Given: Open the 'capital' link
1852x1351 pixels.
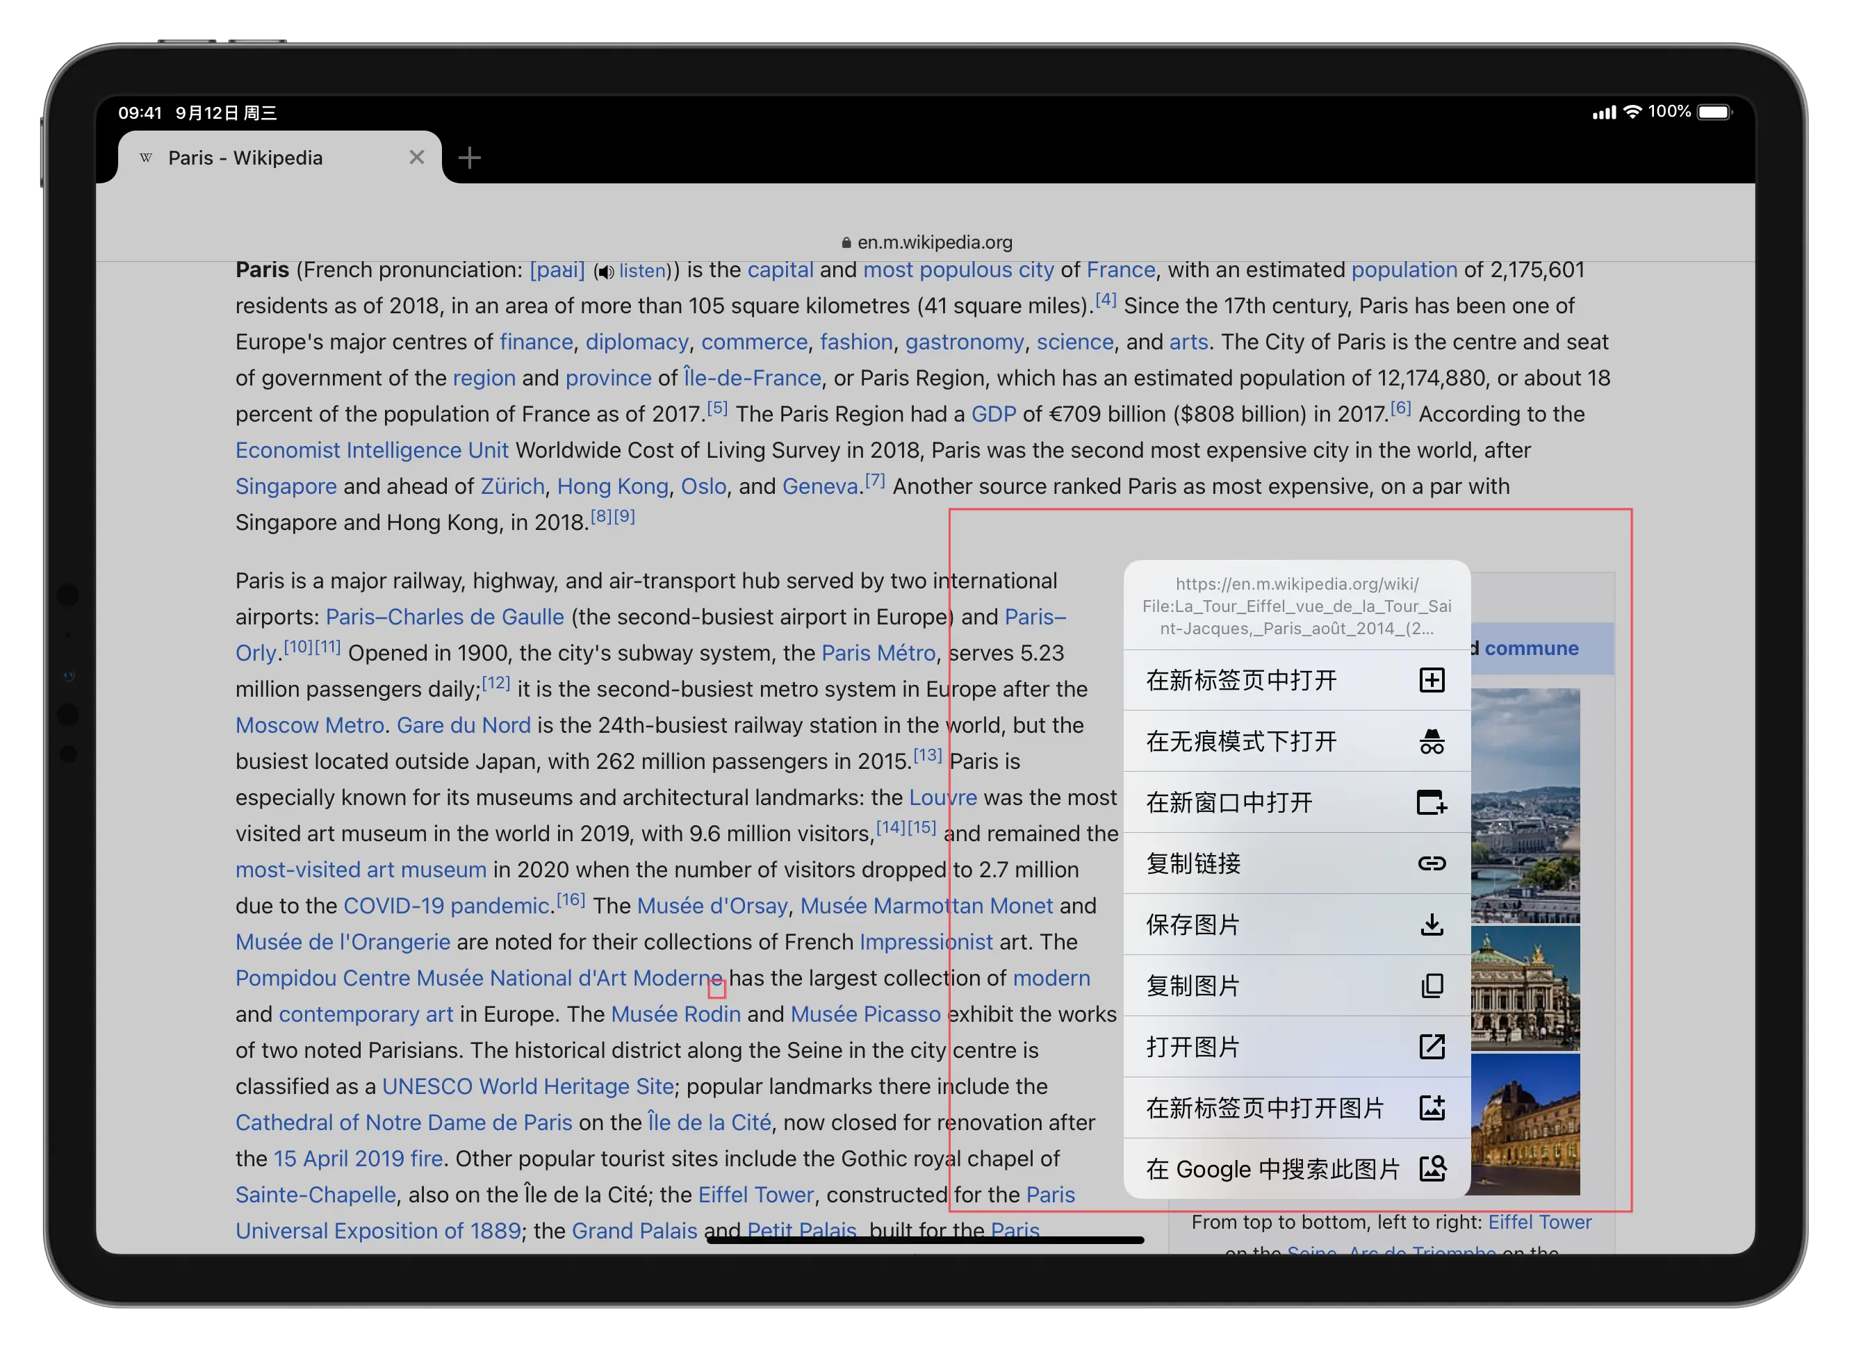Looking at the screenshot, I should pos(780,270).
